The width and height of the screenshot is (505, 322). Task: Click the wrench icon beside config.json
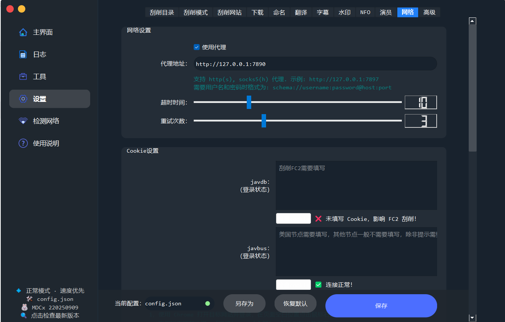click(x=30, y=299)
